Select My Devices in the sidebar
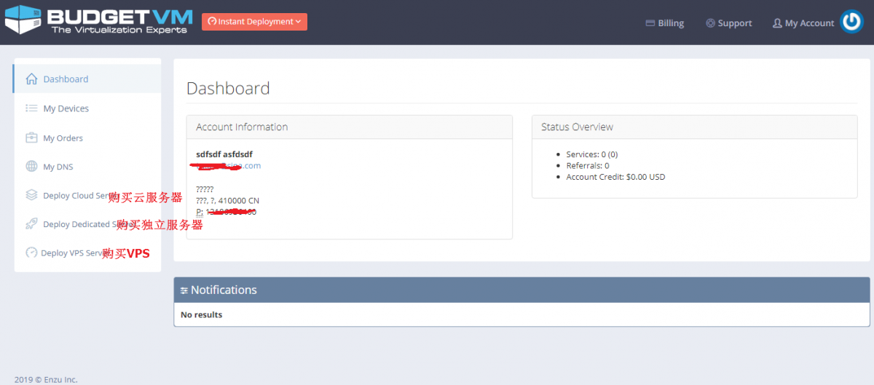Image resolution: width=874 pixels, height=385 pixels. click(x=66, y=108)
